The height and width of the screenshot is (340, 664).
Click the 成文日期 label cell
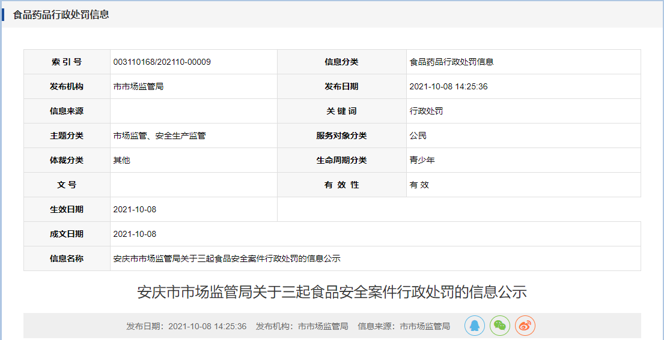point(67,234)
